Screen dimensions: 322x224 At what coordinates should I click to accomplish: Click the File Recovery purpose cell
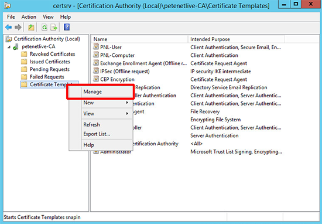205,111
